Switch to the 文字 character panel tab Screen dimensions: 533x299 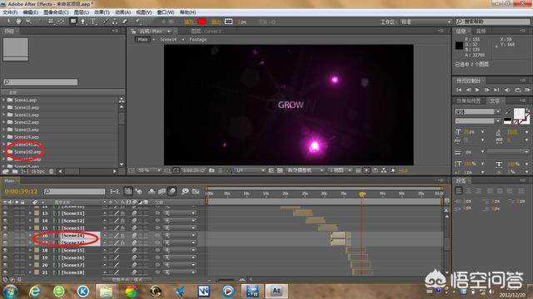495,100
